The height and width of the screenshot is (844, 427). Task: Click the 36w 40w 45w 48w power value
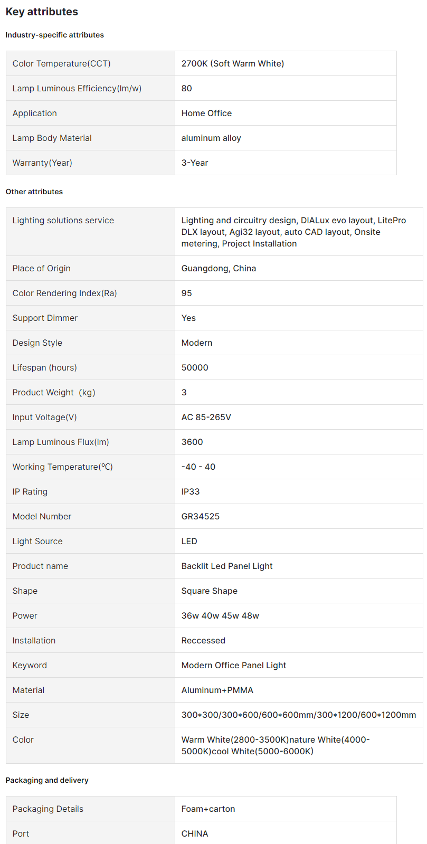coord(220,615)
